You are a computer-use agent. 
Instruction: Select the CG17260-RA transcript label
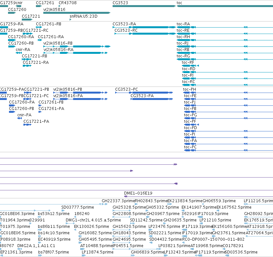pyautogui.click(x=21, y=37)
